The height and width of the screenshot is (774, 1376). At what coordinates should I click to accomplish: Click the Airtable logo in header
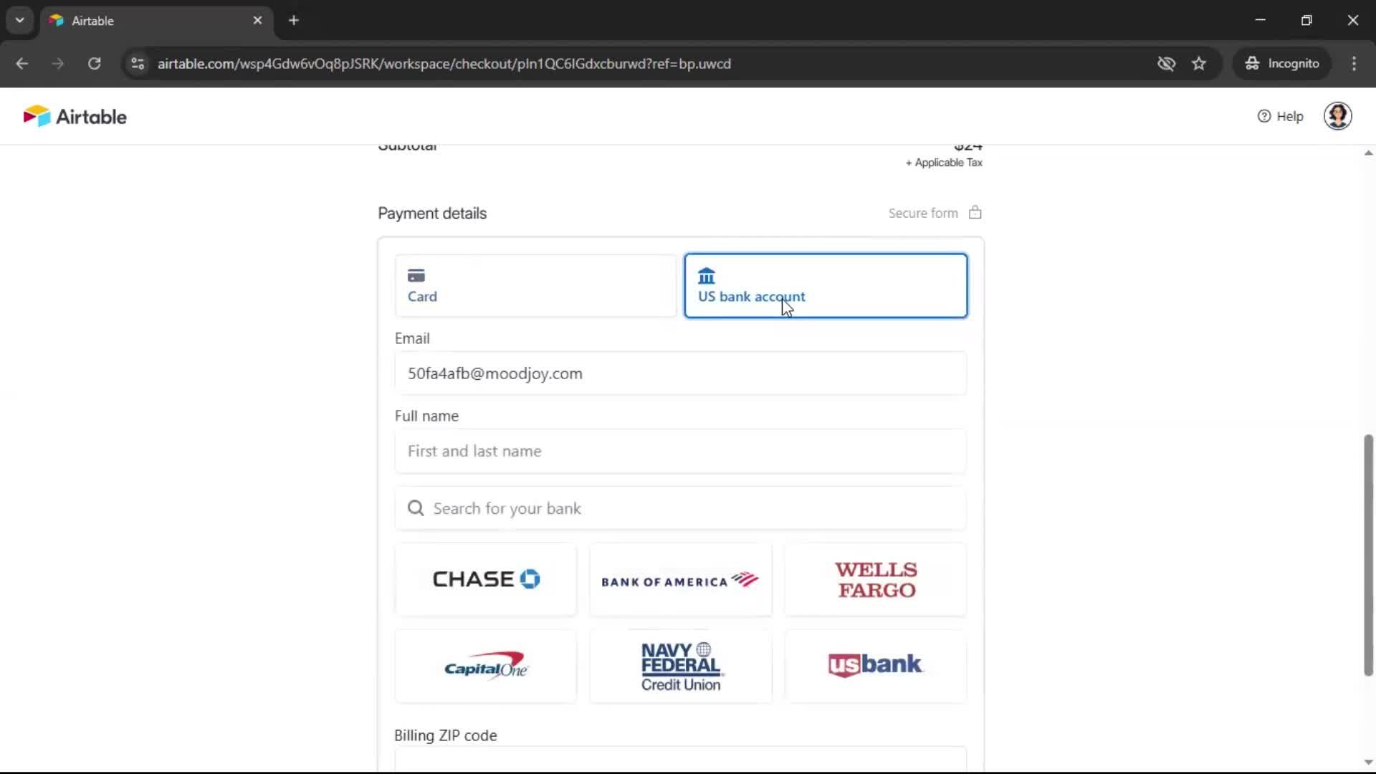coord(75,116)
